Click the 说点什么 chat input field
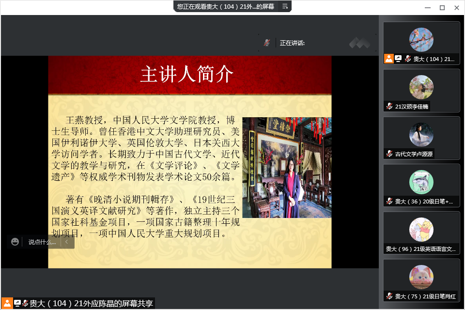The height and width of the screenshot is (310, 465). point(42,242)
